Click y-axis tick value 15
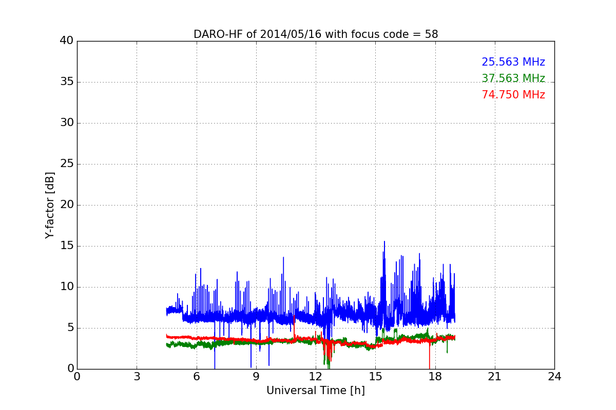 pyautogui.click(x=67, y=246)
